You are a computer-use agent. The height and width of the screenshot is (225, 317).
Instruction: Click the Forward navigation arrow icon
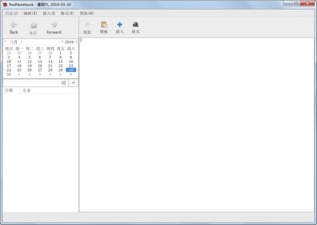tap(54, 24)
